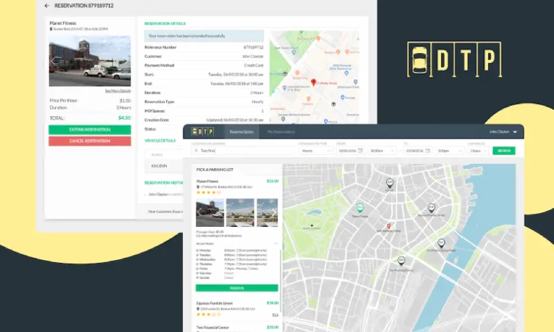Click the back arrow beside Reservation 879189712

(x=47, y=6)
